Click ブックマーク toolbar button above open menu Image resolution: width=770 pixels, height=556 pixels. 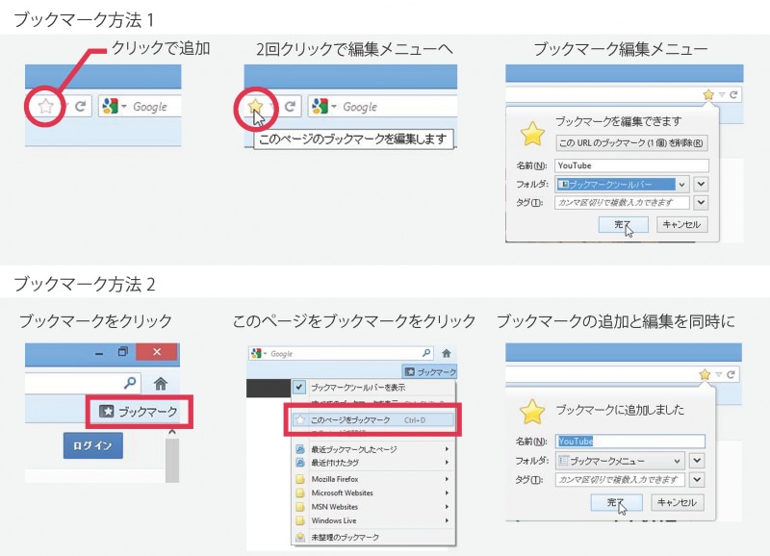(429, 372)
